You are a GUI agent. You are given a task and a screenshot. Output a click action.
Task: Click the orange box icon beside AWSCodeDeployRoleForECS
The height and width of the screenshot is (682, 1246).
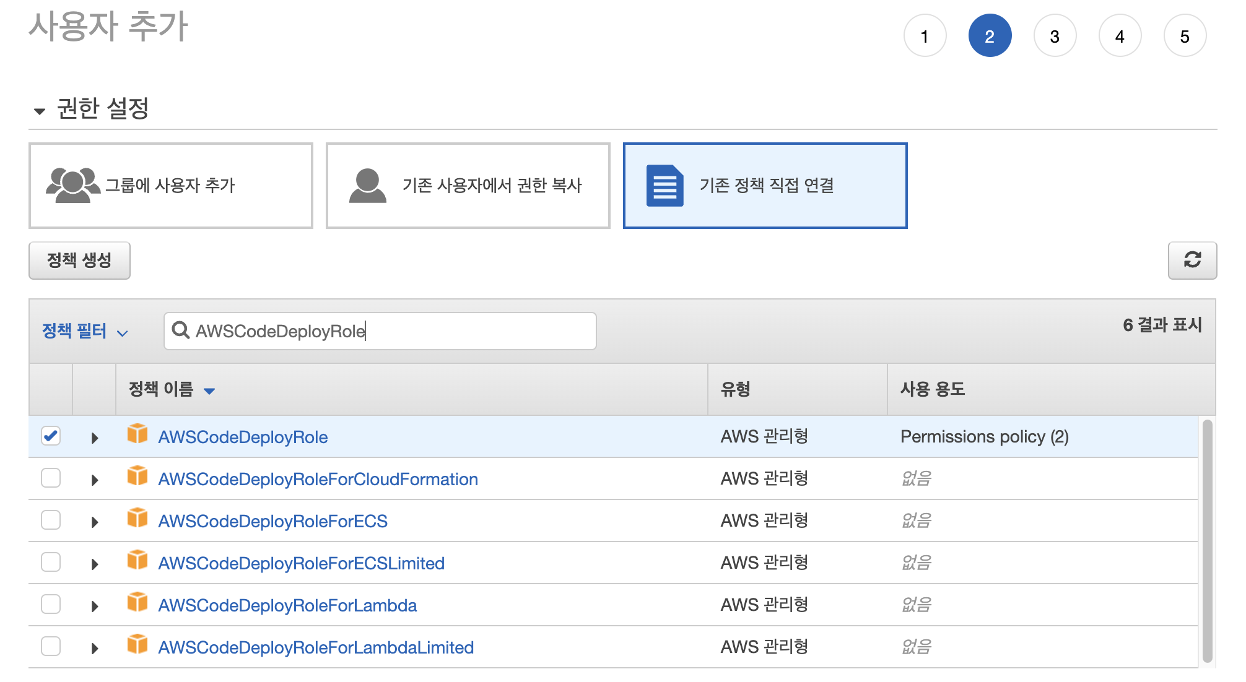(137, 519)
